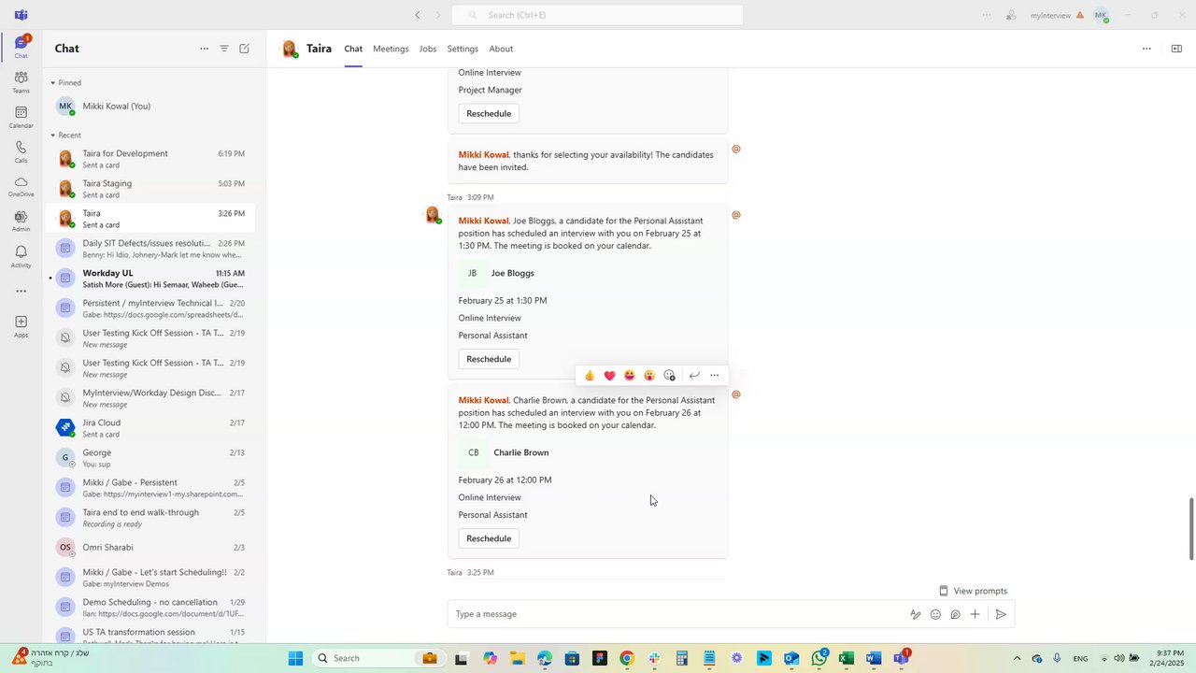
Task: Open chat header more options ellipsis
Action: click(1146, 49)
